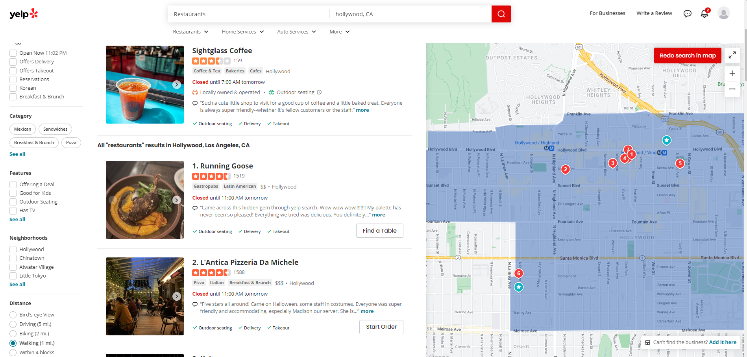Click the Outdoor seating info icon
This screenshot has height=357, width=747.
point(319,92)
